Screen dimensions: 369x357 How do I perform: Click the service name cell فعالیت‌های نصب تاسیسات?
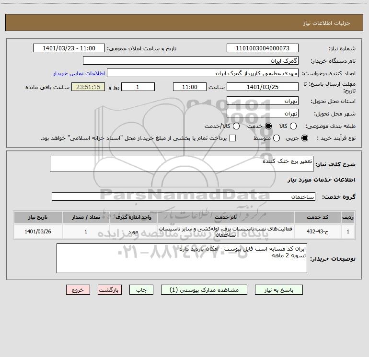point(225,231)
